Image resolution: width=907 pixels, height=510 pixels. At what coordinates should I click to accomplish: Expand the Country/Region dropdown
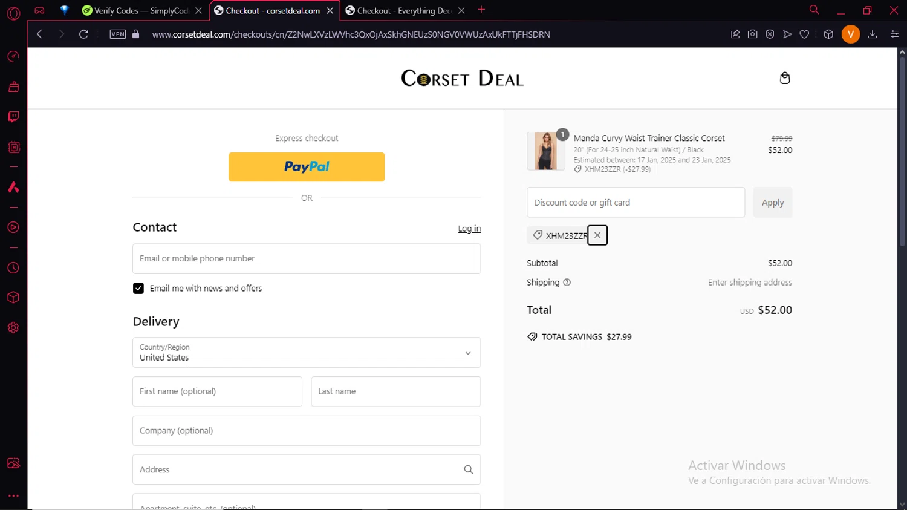point(307,353)
